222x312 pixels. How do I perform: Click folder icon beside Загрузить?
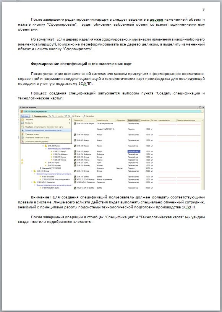pyautogui.click(x=23, y=120)
